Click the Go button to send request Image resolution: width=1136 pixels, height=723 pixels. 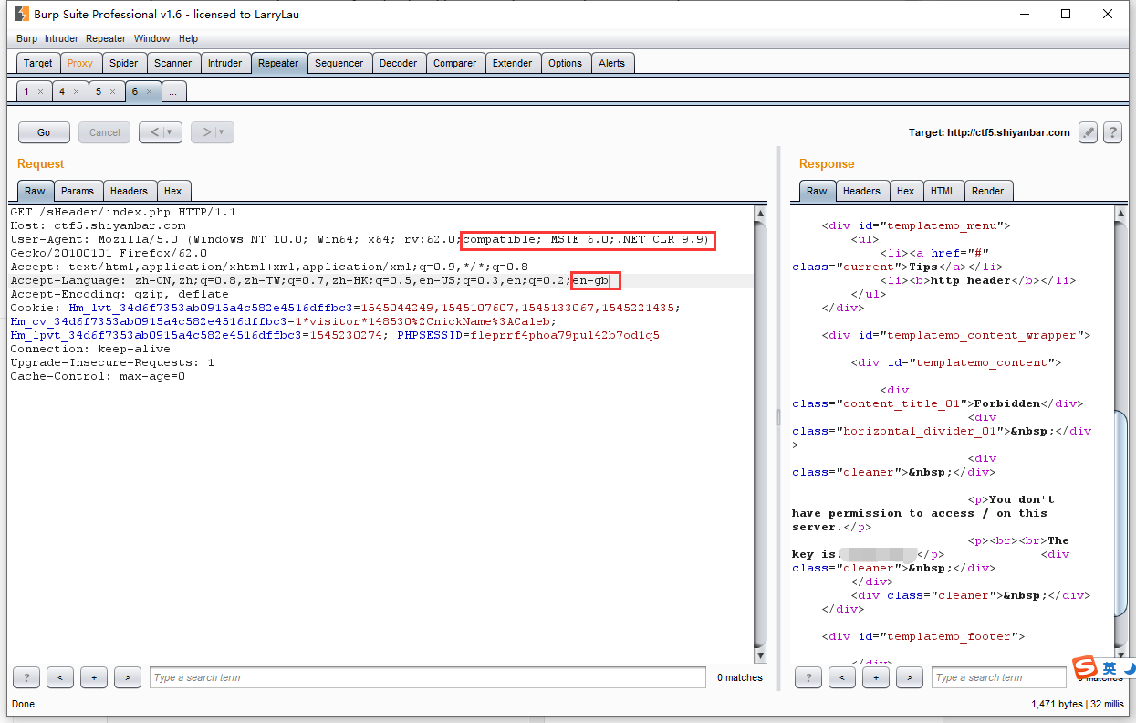[44, 132]
